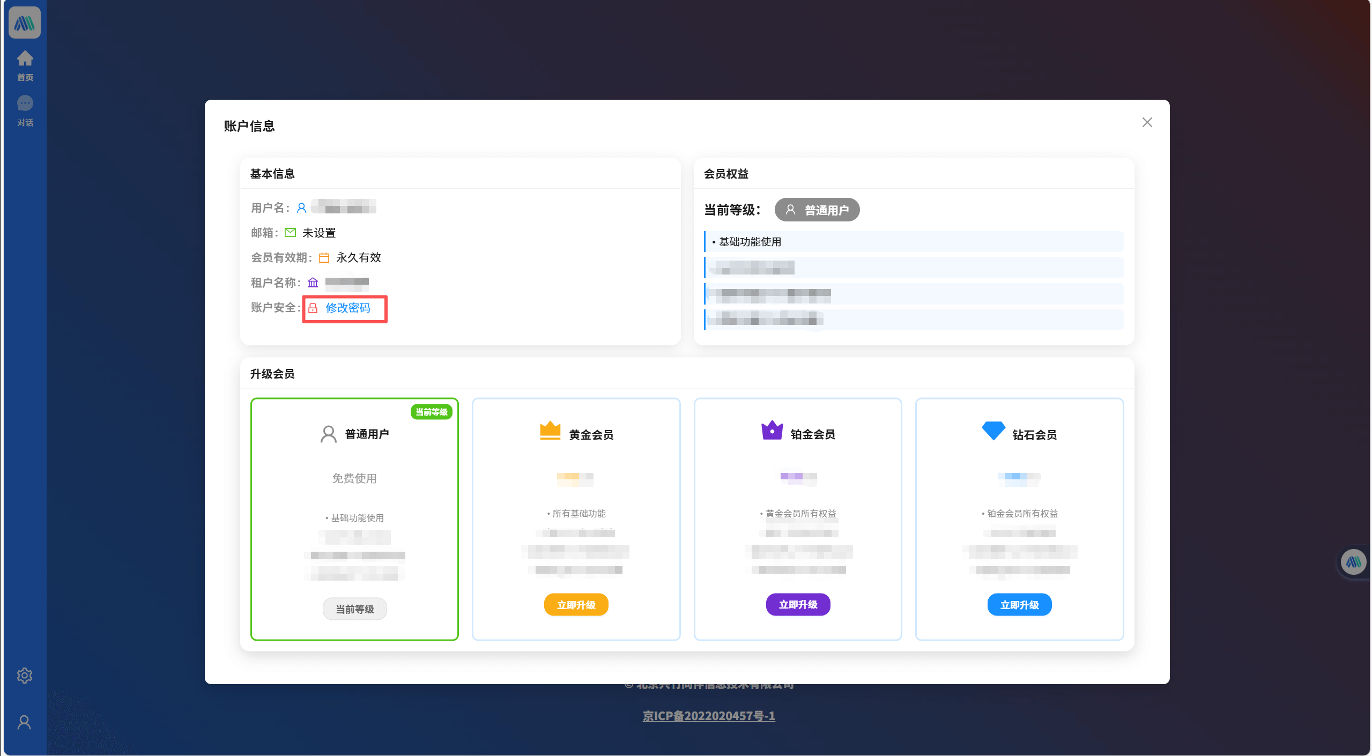The height and width of the screenshot is (756, 1372).
Task: Open the 首页 home page from sidebar
Action: (x=25, y=64)
